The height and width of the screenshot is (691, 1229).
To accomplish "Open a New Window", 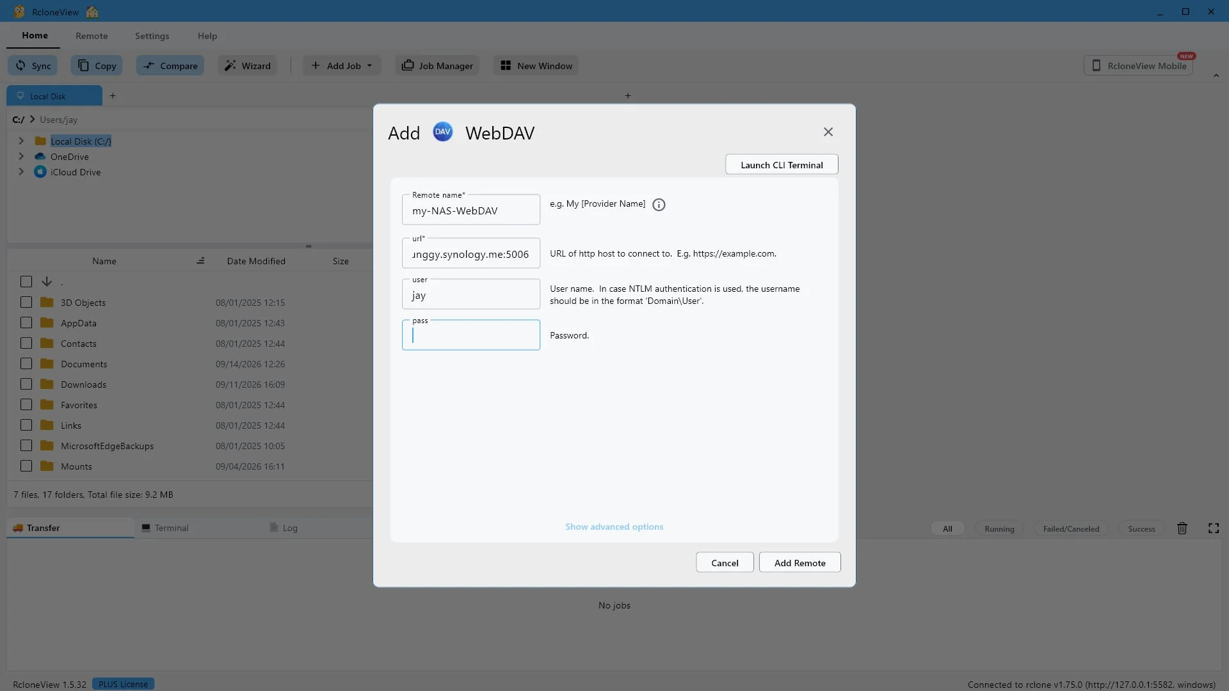I will 536,66.
